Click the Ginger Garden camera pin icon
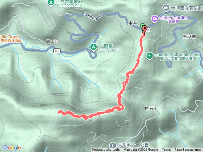The image size is (203, 152). 154,19
